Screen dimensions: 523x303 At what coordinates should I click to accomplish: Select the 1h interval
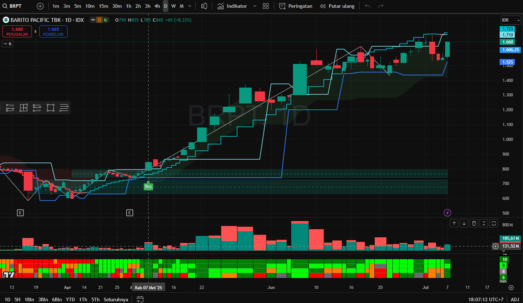coord(128,6)
